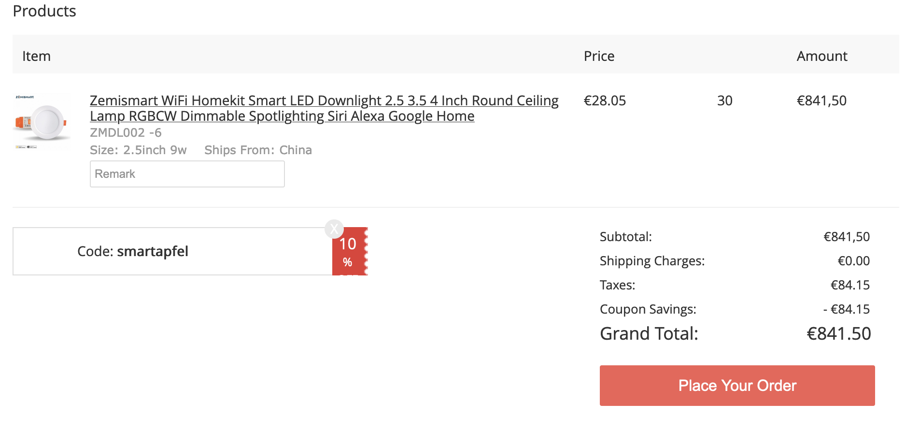The image size is (906, 432).
Task: Click the SKU text ZMDL002 -6
Action: click(x=126, y=132)
